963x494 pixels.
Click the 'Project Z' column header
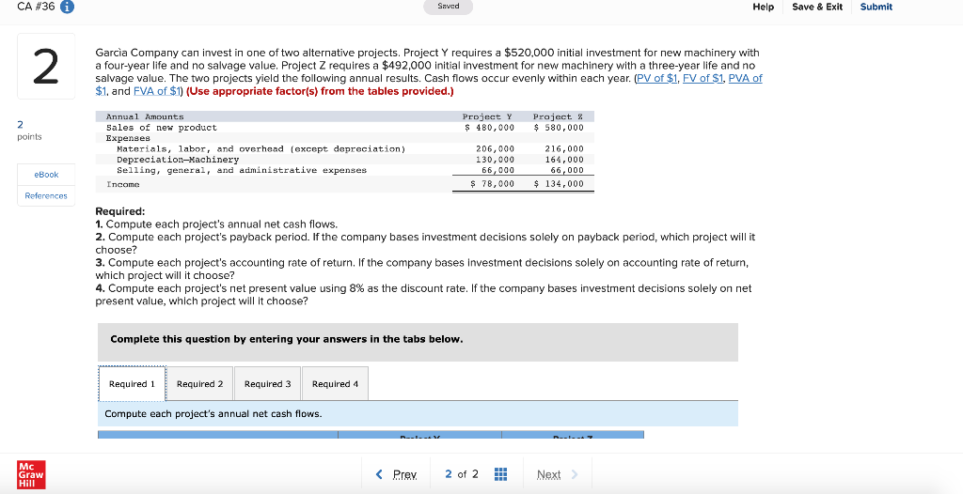click(558, 116)
